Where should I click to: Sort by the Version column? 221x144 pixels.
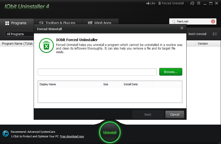coord(203,44)
